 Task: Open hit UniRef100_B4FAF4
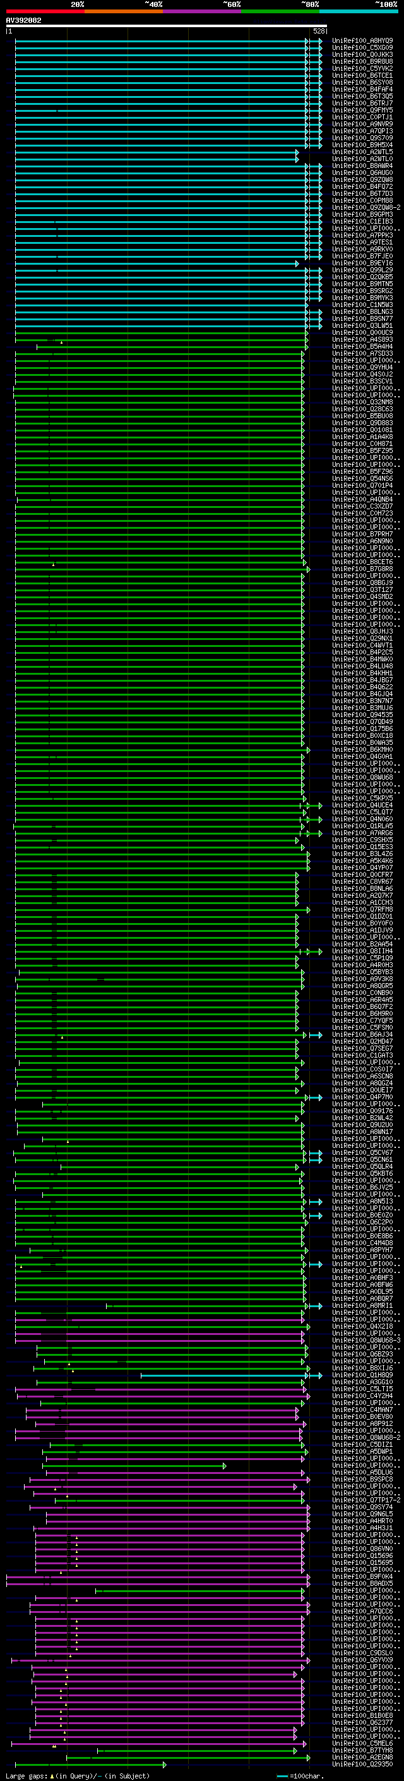click(362, 89)
